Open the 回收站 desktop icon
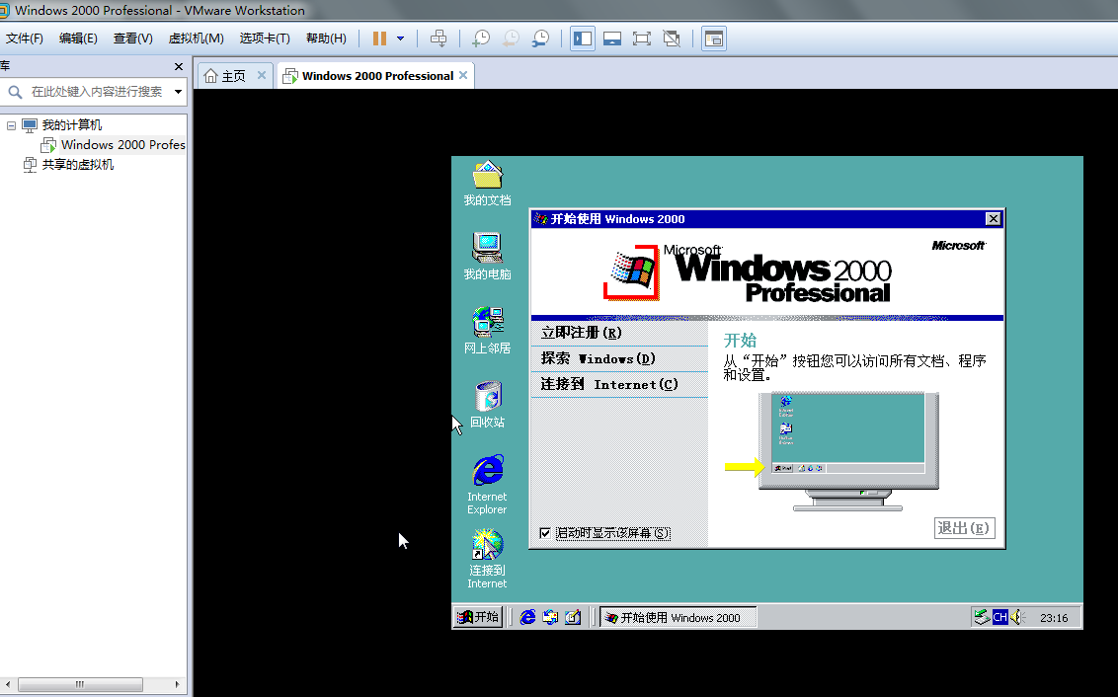This screenshot has width=1118, height=697. pyautogui.click(x=487, y=404)
